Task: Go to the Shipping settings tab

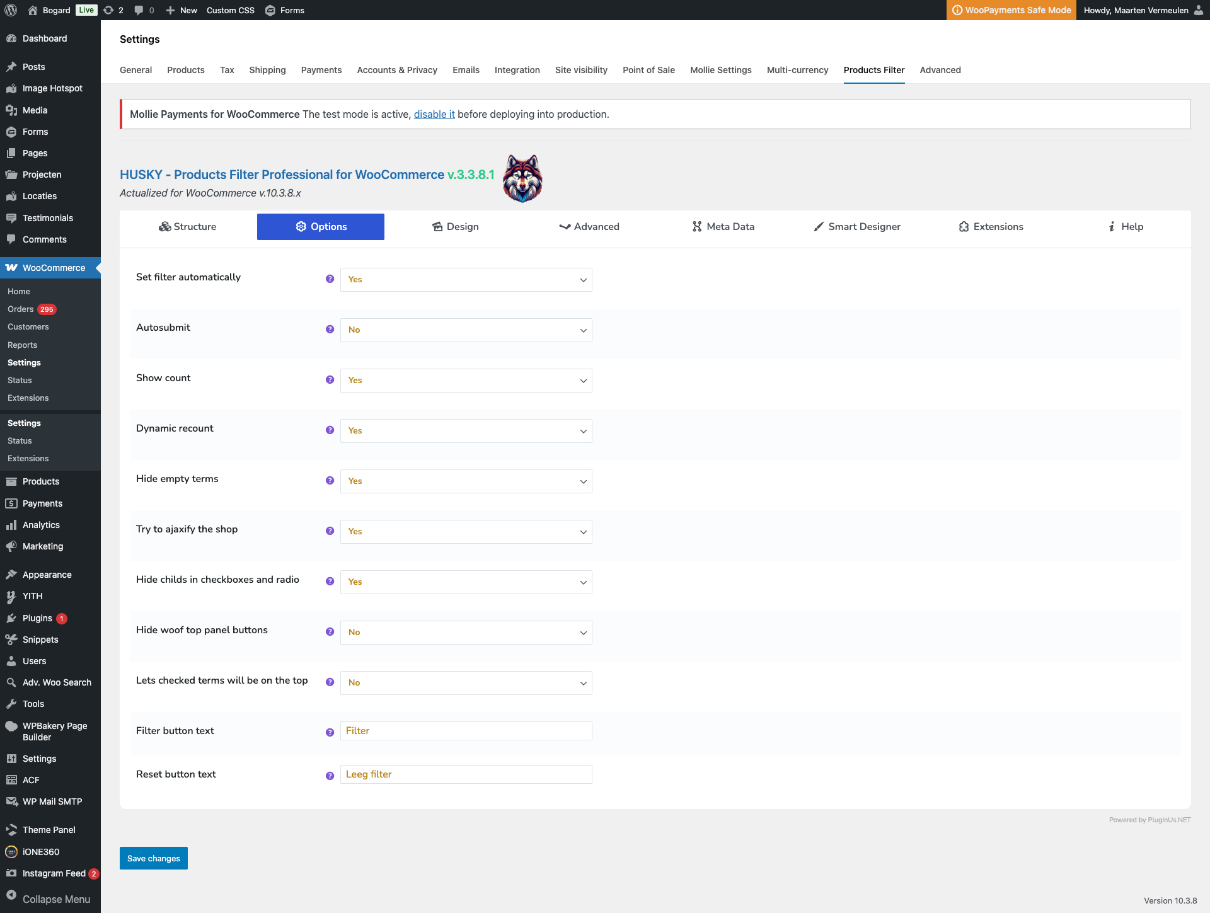Action: pyautogui.click(x=267, y=70)
